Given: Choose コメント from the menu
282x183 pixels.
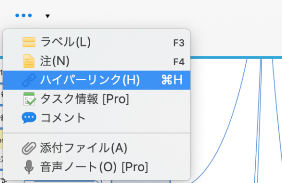Looking at the screenshot, I should (x=96, y=118).
